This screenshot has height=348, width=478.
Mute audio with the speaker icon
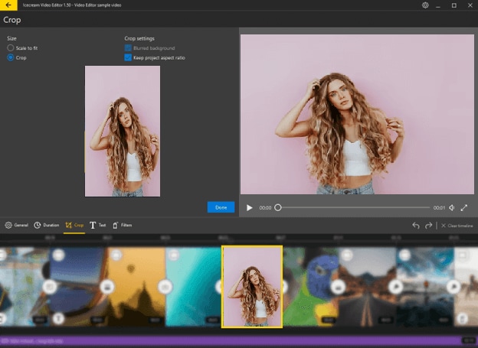(452, 207)
